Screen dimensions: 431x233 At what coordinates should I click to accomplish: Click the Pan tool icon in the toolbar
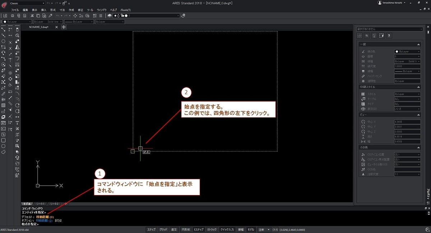[x=75, y=15]
